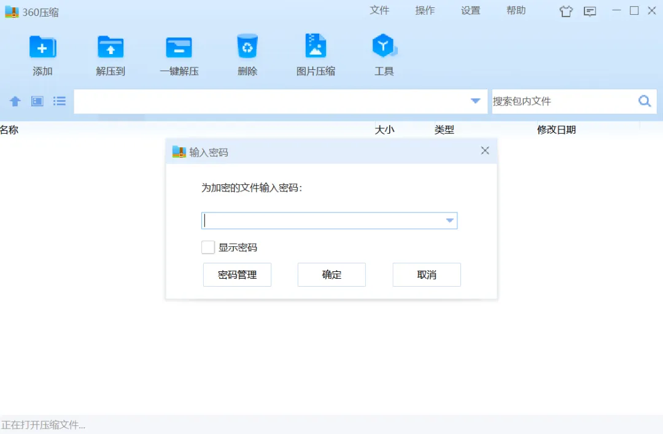The width and height of the screenshot is (663, 434).
Task: Open the feedback message icon in titlebar
Action: point(590,11)
